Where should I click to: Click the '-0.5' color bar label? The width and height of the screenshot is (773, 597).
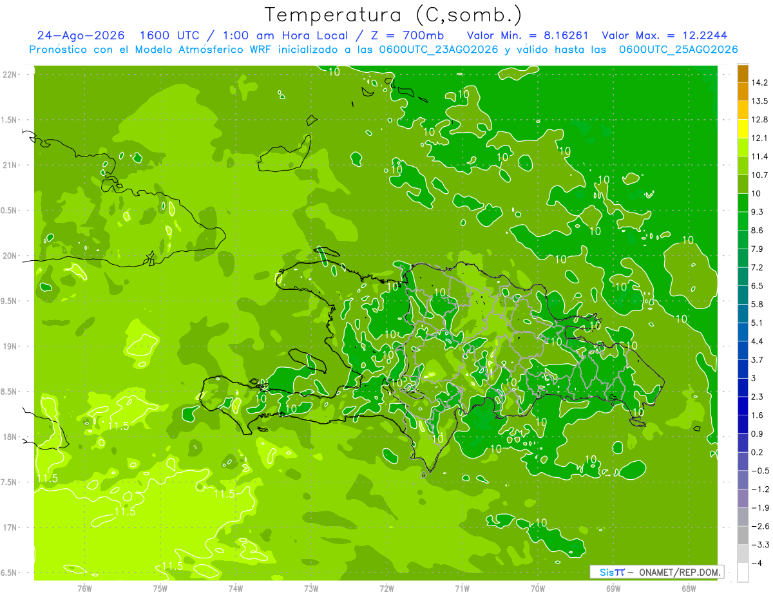point(760,471)
